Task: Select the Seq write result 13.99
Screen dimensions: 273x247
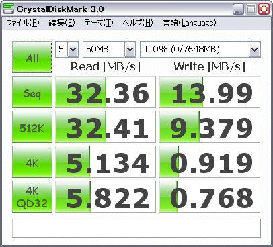Action: (210, 92)
